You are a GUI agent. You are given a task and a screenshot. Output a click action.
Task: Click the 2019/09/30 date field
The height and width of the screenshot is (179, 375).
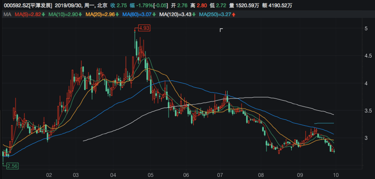point(70,6)
